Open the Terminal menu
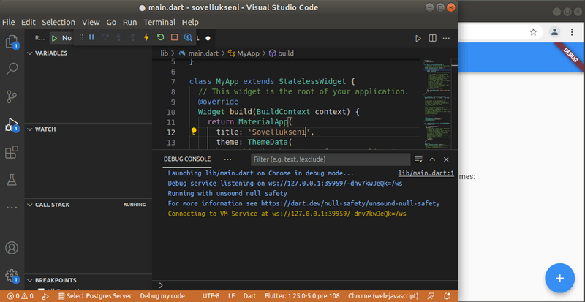Screen dimensions: 585x302 click(x=159, y=23)
